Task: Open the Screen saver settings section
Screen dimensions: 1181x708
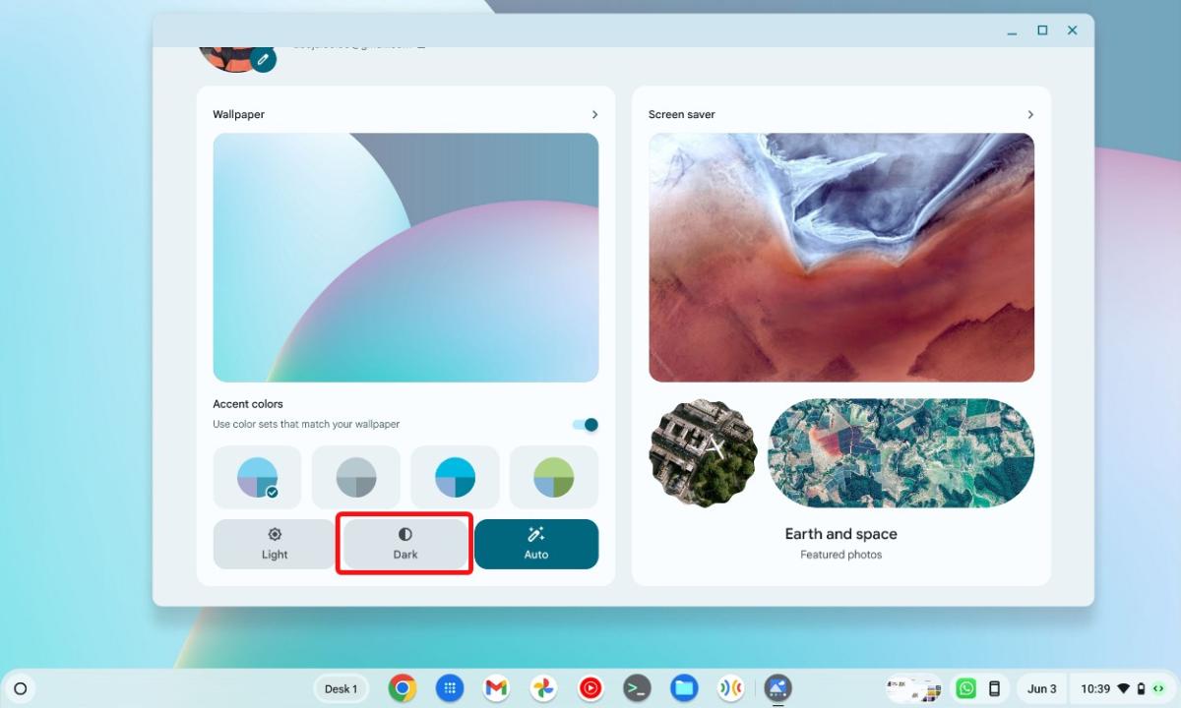Action: [1030, 114]
